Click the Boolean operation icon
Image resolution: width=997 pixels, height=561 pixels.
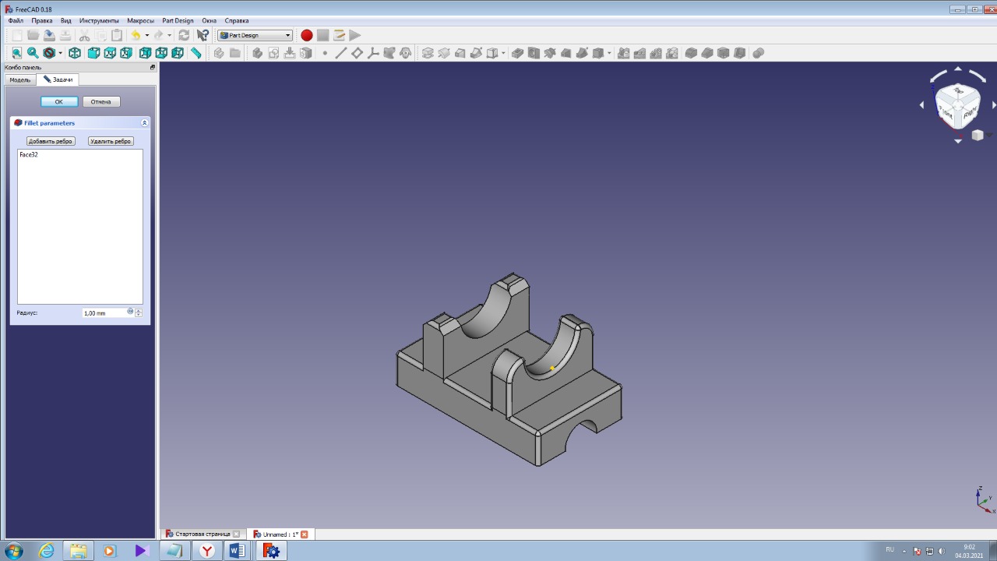759,53
